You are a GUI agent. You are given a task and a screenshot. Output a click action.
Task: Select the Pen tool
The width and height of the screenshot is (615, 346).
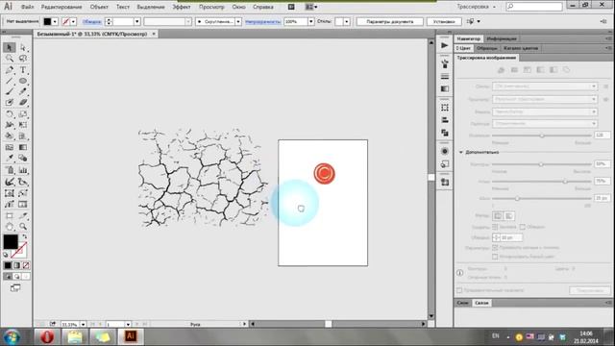[10, 70]
